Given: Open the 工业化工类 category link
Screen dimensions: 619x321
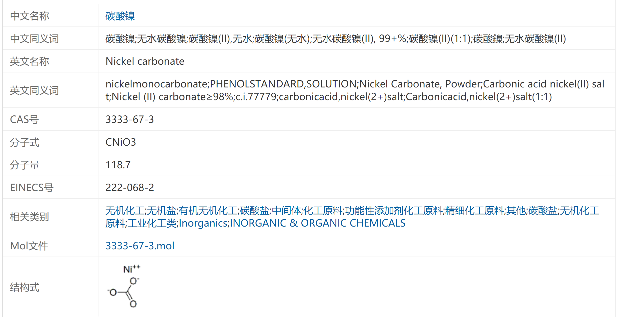Looking at the screenshot, I should [x=152, y=223].
